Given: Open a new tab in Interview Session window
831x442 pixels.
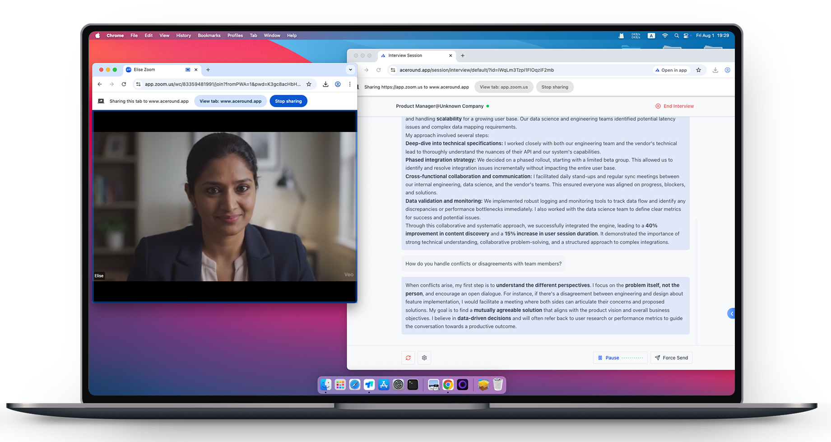Looking at the screenshot, I should (x=463, y=56).
